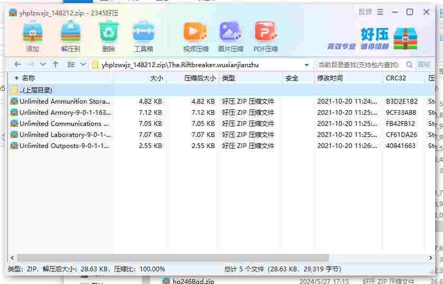This screenshot has width=443, height=284.
Task: Click the 4.82 KB size cell
Action: click(x=150, y=101)
